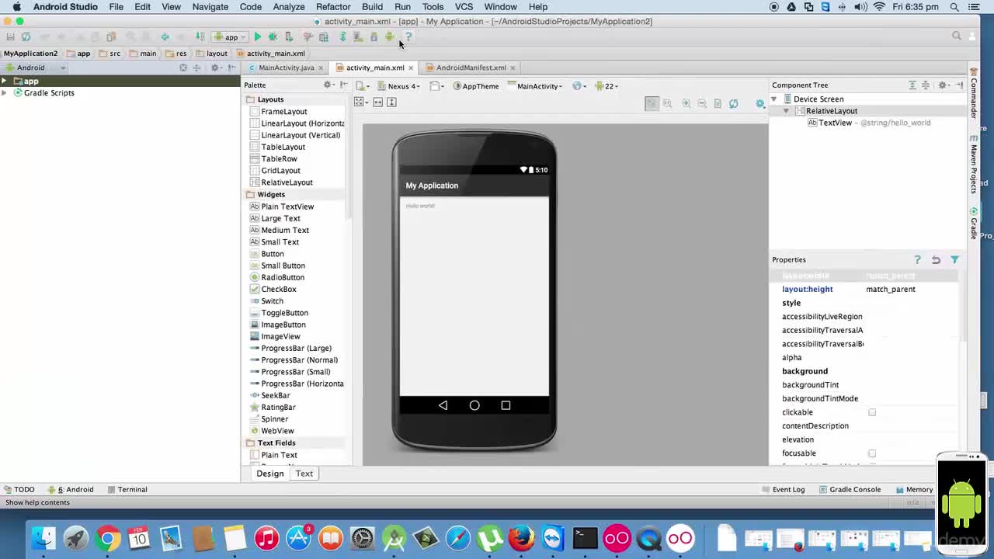The width and height of the screenshot is (994, 559).
Task: Click the Make Project icon
Action: [200, 36]
